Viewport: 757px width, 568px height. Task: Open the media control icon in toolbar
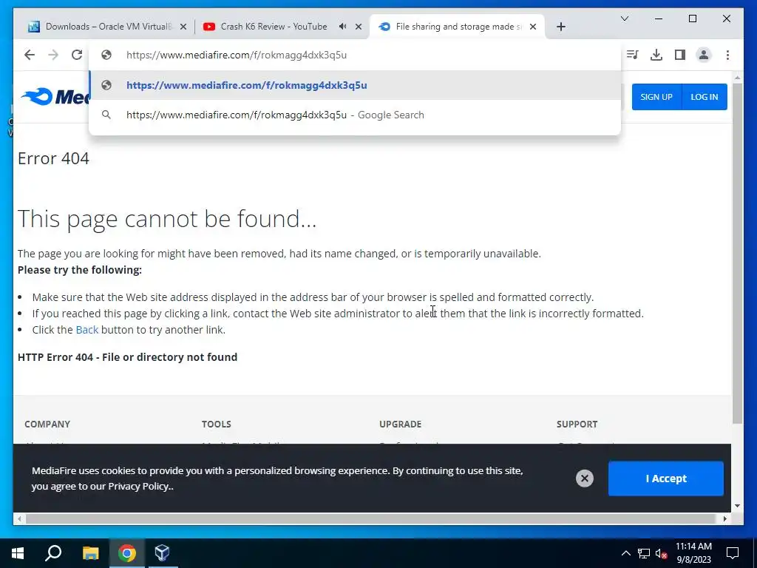tap(633, 55)
